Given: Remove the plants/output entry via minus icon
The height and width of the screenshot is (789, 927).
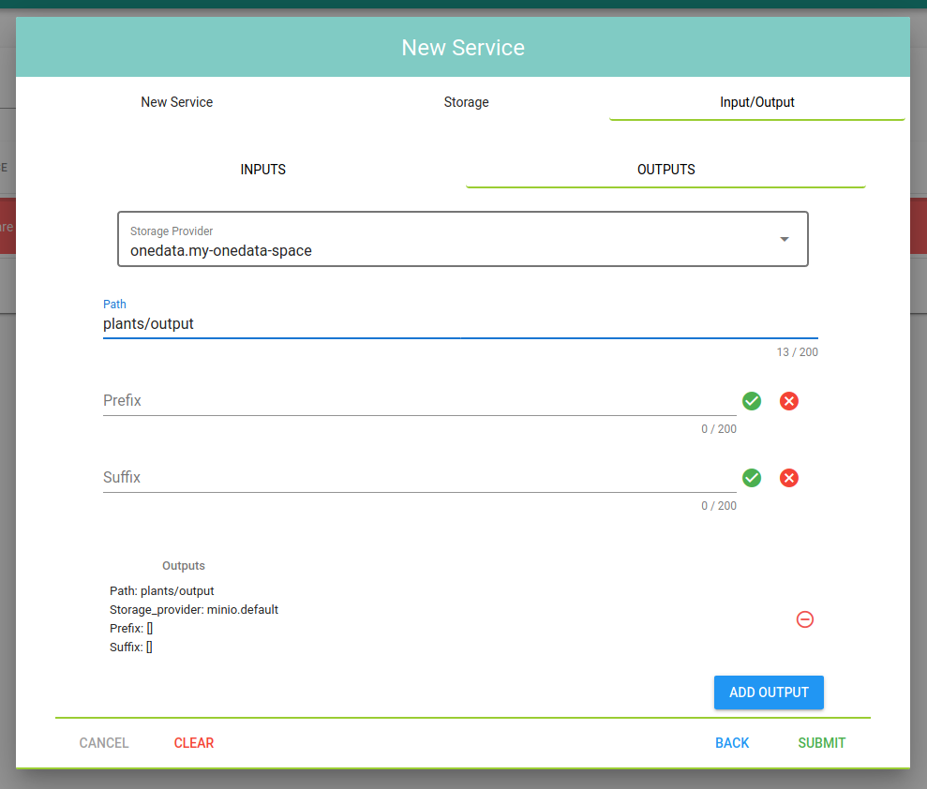Looking at the screenshot, I should pyautogui.click(x=804, y=619).
